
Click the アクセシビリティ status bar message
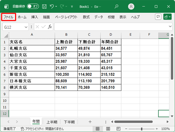tap(42, 129)
